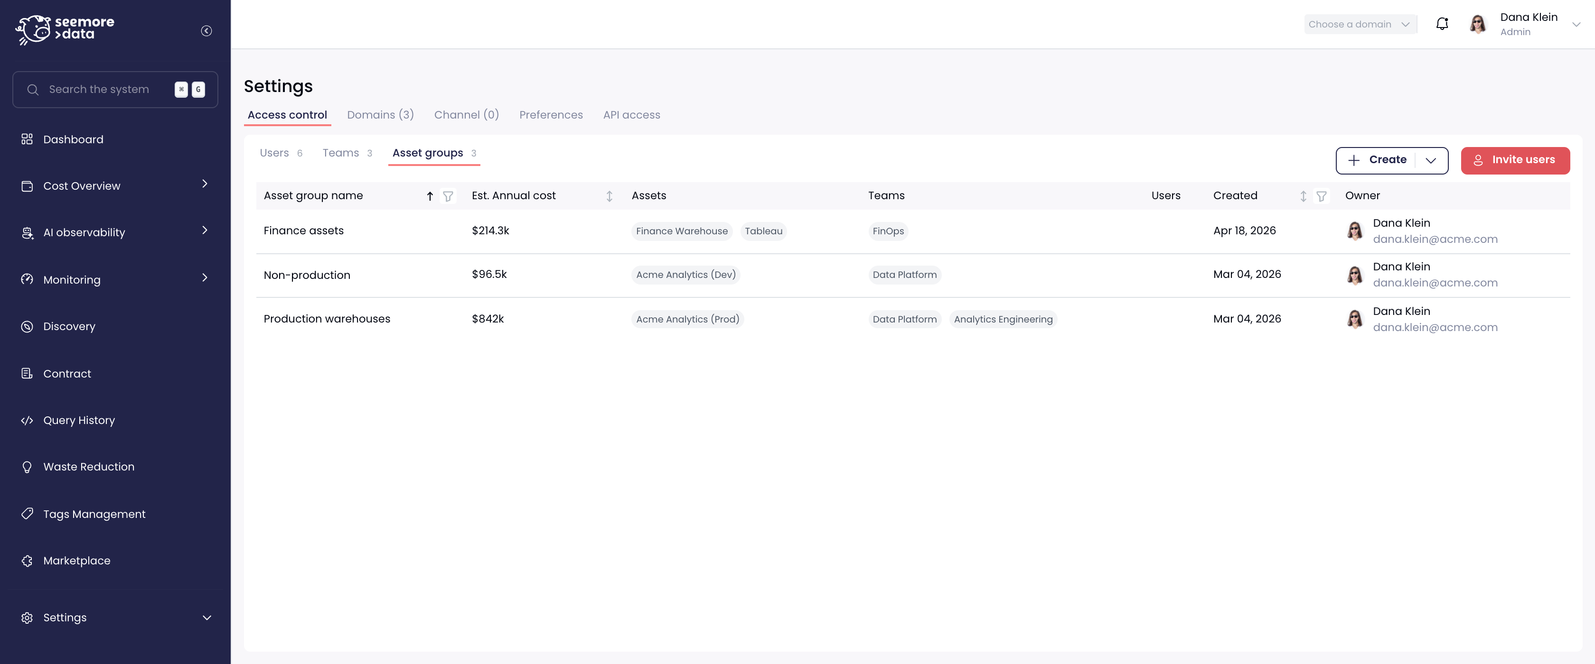
Task: Click the Tags Management tag icon
Action: pos(27,514)
